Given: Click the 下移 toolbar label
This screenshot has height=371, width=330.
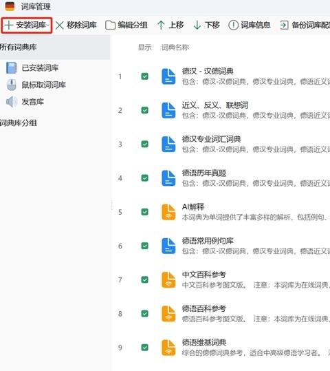Looking at the screenshot, I should (x=212, y=25).
